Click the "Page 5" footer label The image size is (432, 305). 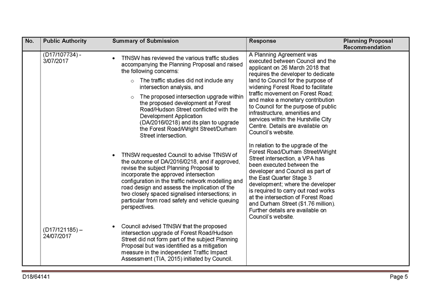pos(398,277)
